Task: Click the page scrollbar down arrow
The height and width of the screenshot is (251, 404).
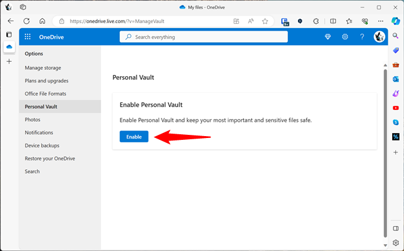Action: pos(385,245)
